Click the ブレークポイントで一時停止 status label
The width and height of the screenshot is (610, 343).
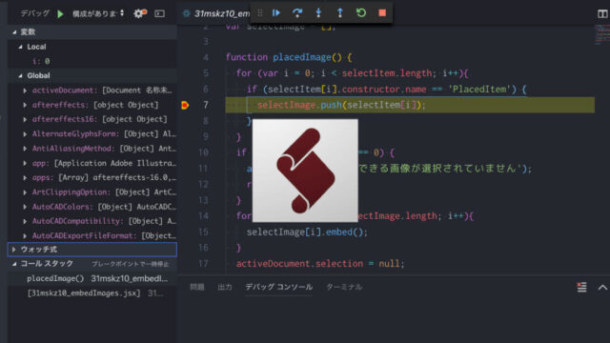pos(130,264)
